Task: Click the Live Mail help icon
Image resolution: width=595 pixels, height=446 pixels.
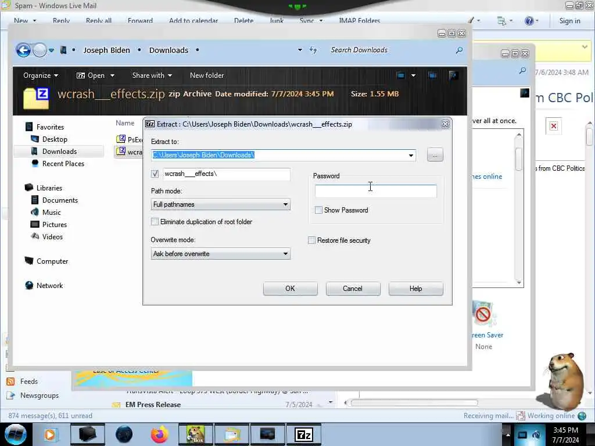Action: pyautogui.click(x=529, y=20)
